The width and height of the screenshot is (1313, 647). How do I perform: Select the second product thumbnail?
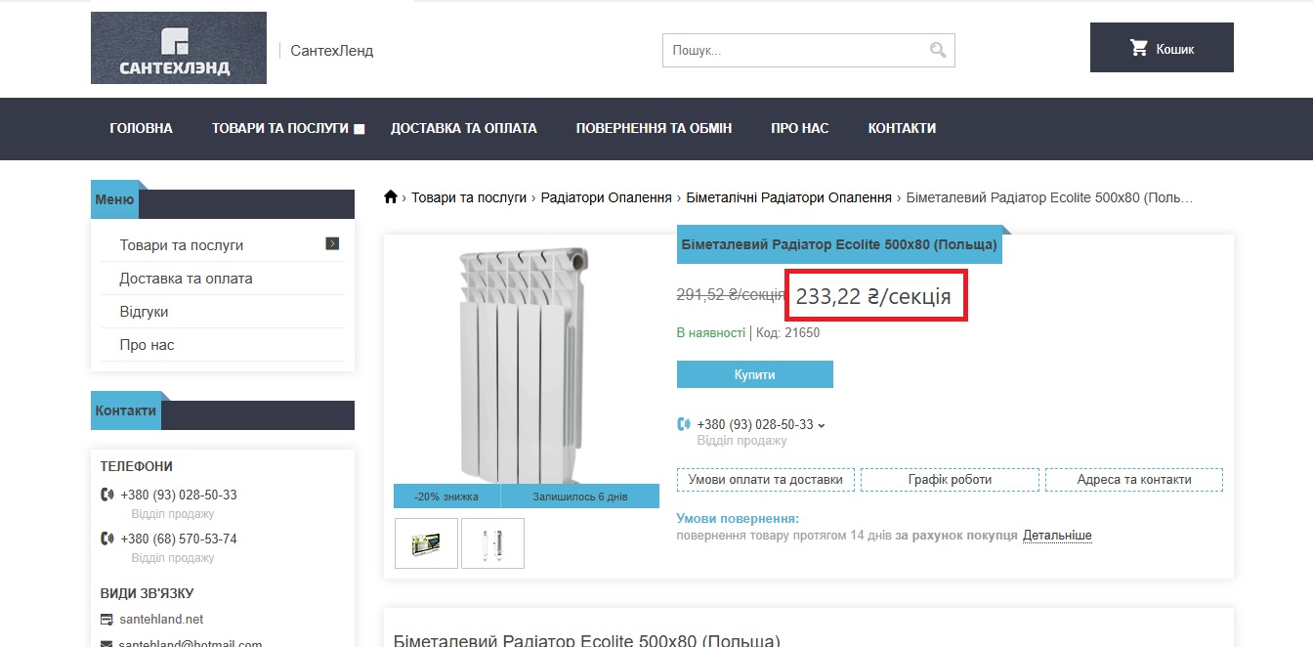[492, 543]
